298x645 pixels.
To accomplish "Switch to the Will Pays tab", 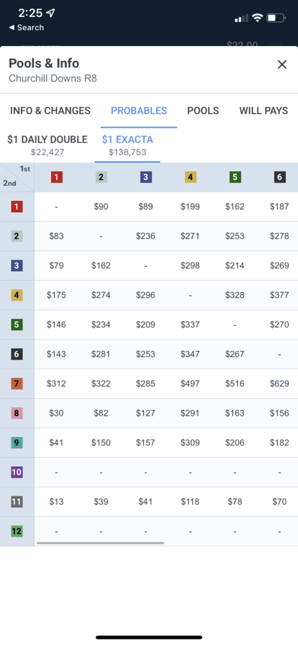I will [263, 111].
